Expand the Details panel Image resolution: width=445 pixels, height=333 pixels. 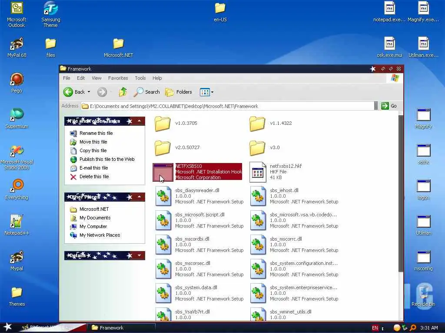pyautogui.click(x=139, y=255)
